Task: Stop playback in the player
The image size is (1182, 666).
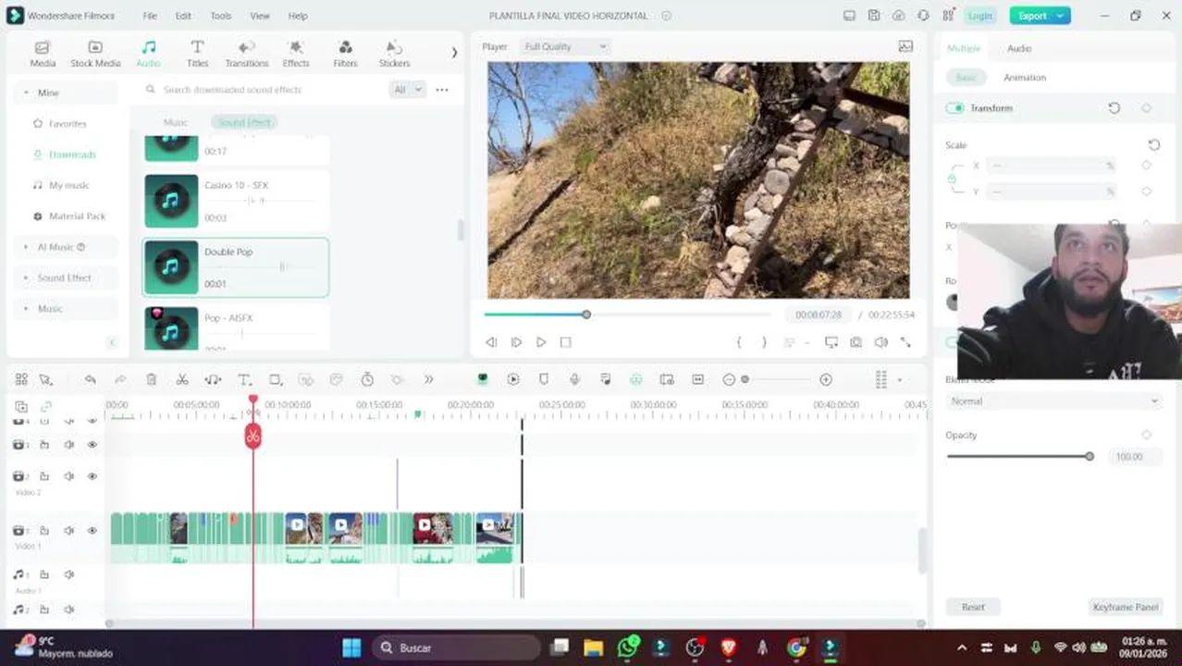Action: coord(566,342)
